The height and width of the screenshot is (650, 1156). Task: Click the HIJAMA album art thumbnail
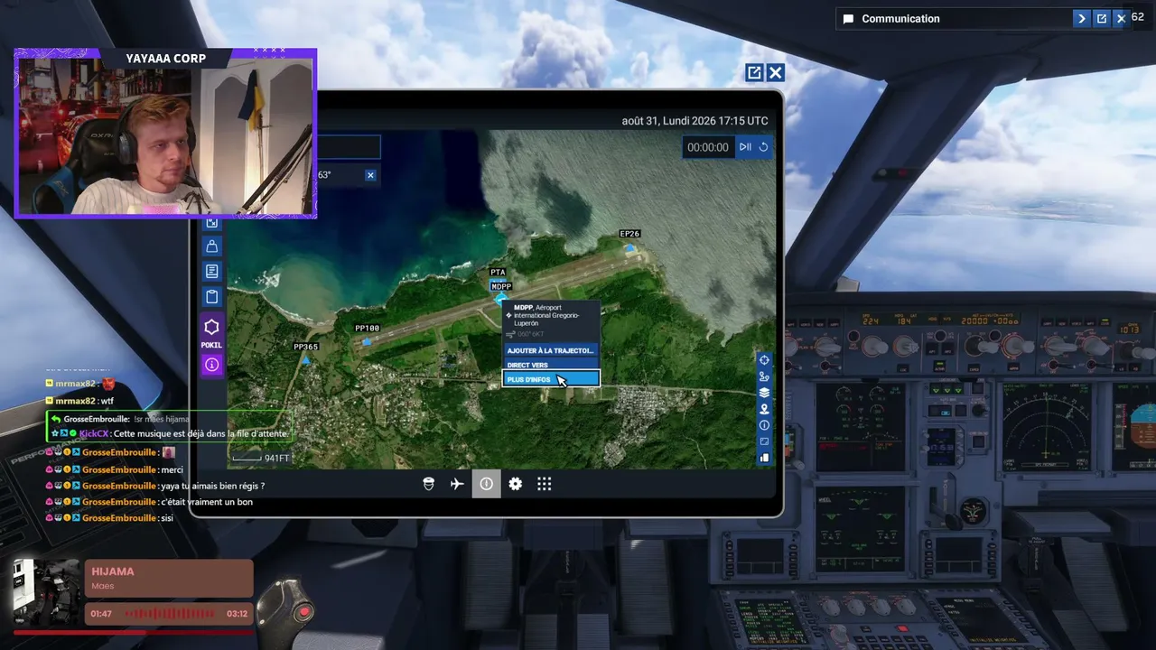pos(46,592)
